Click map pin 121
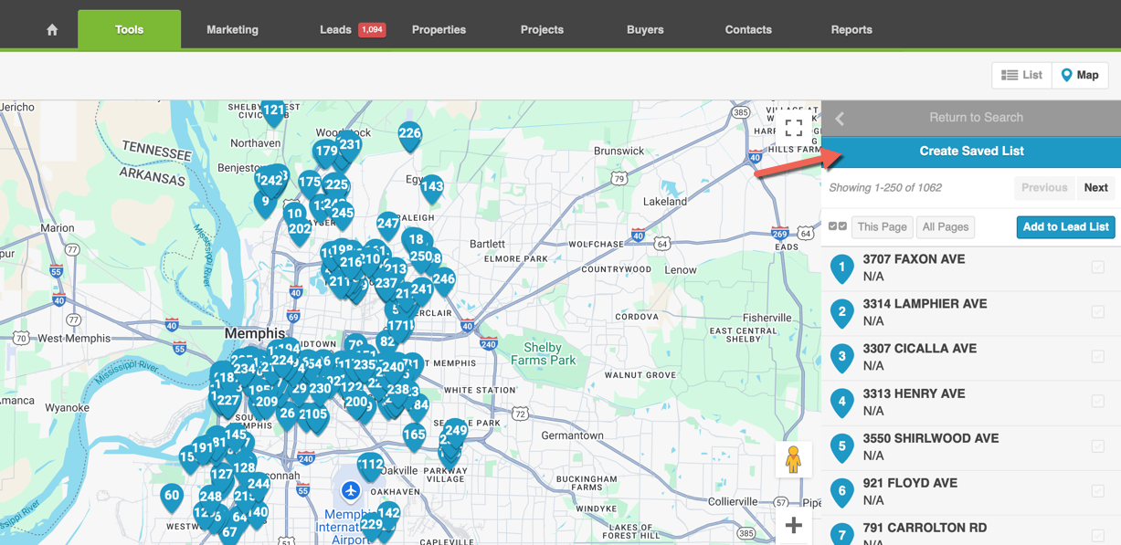This screenshot has width=1121, height=545. point(273,111)
